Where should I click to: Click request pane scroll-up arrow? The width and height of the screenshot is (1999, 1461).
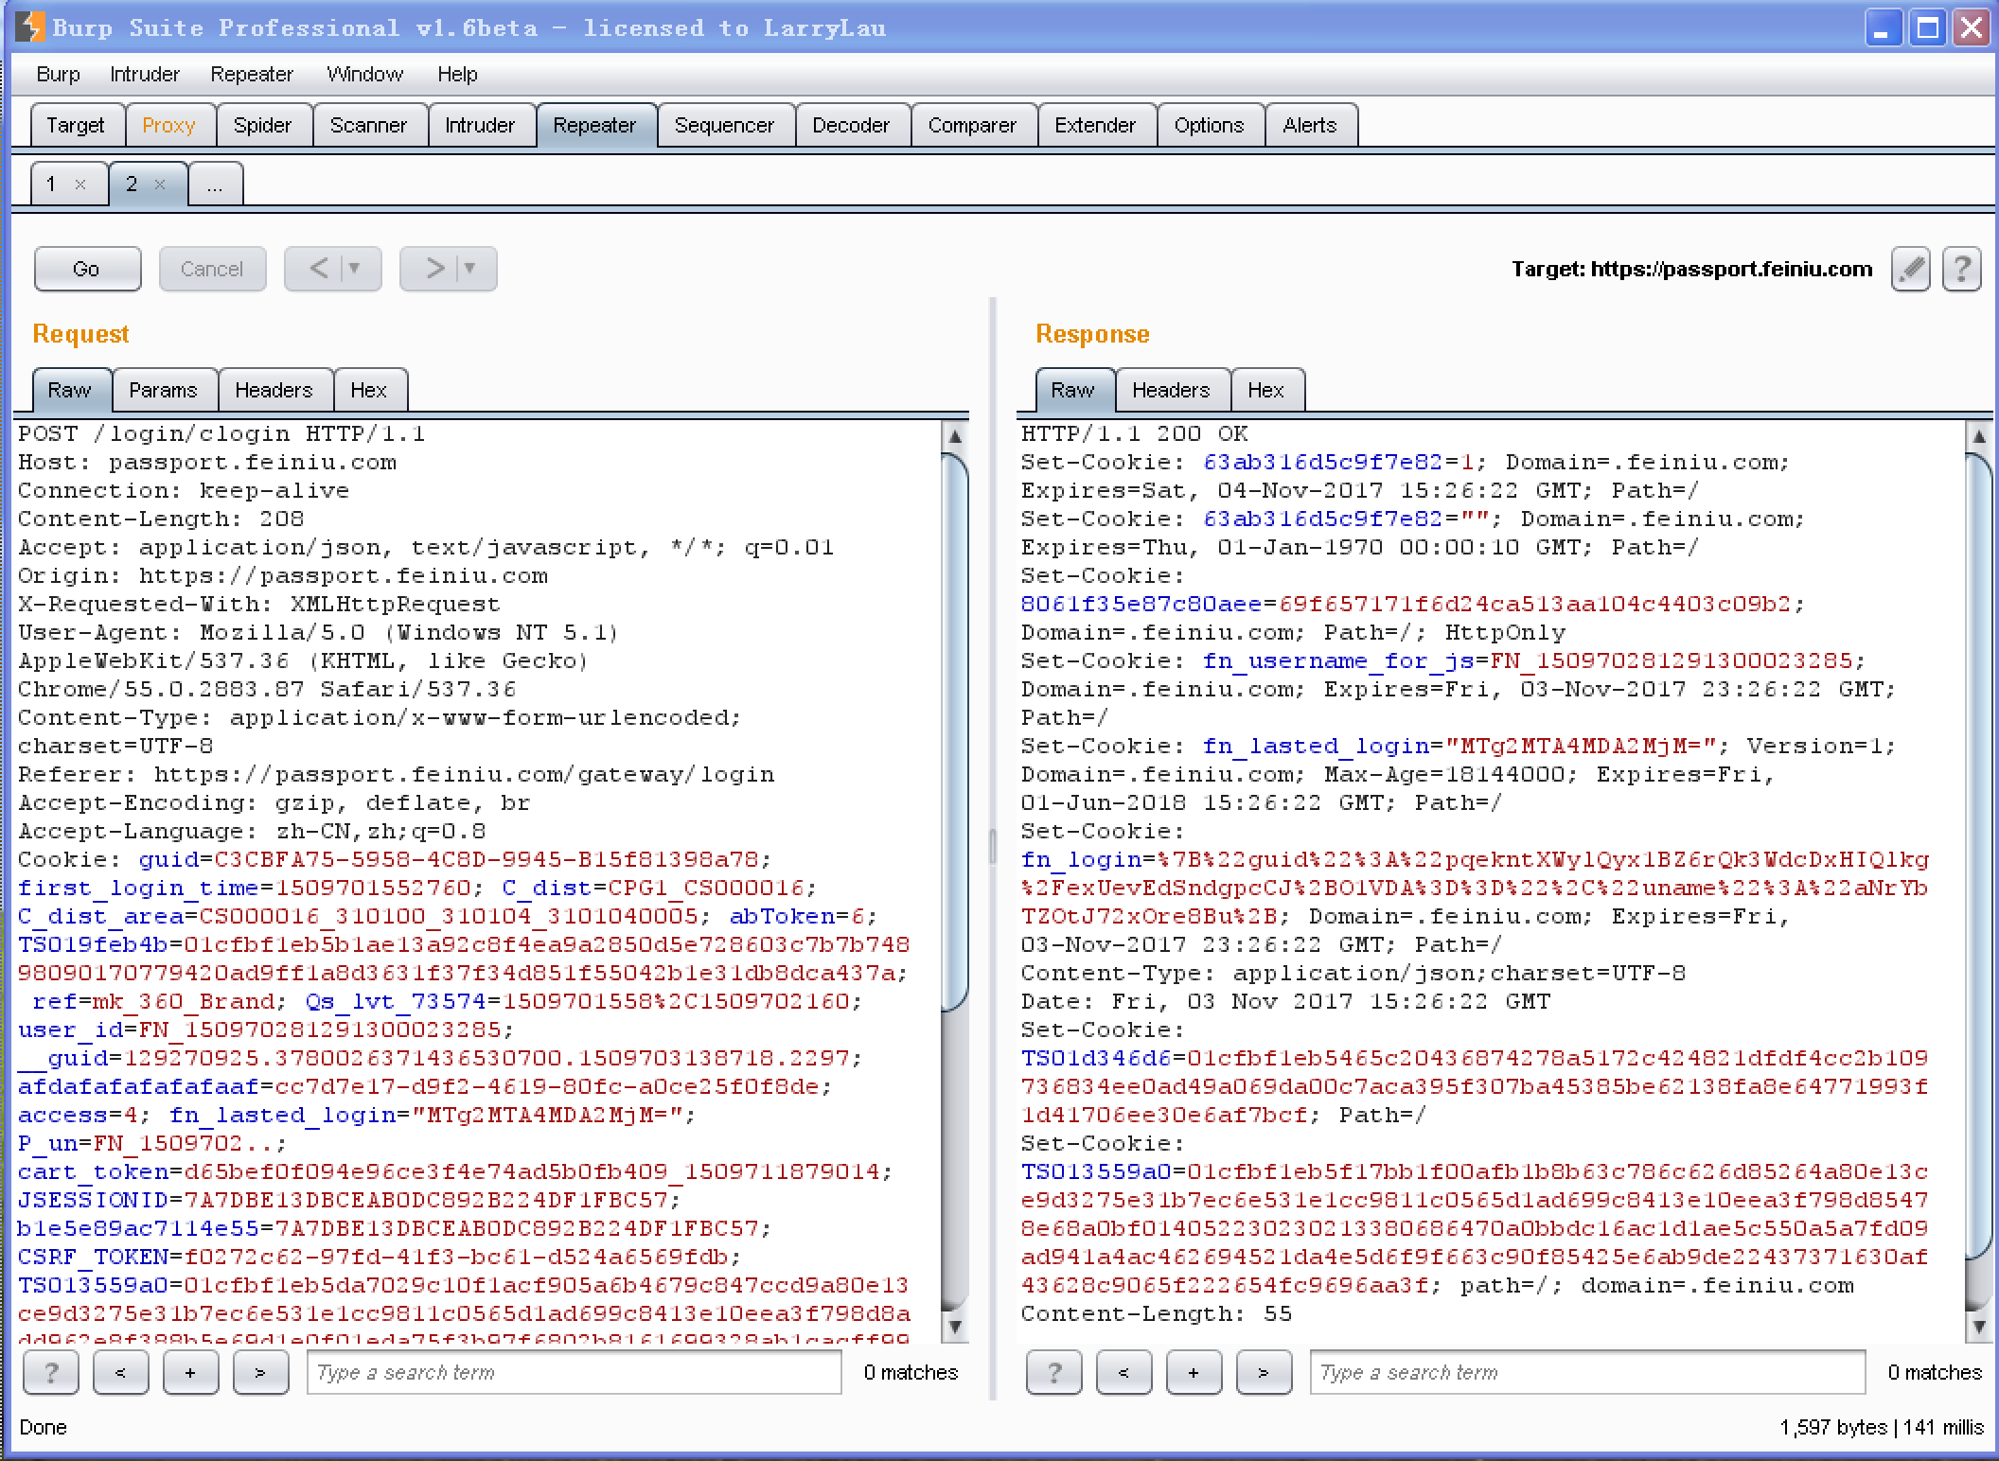click(x=955, y=436)
